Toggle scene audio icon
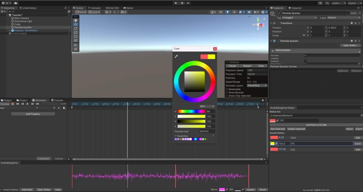The height and width of the screenshot is (192, 363). point(234,12)
